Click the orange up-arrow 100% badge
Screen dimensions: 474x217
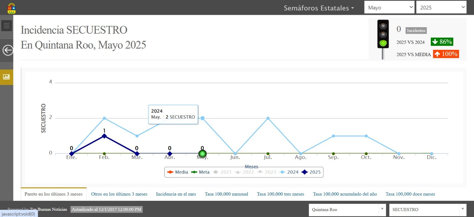[x=446, y=54]
